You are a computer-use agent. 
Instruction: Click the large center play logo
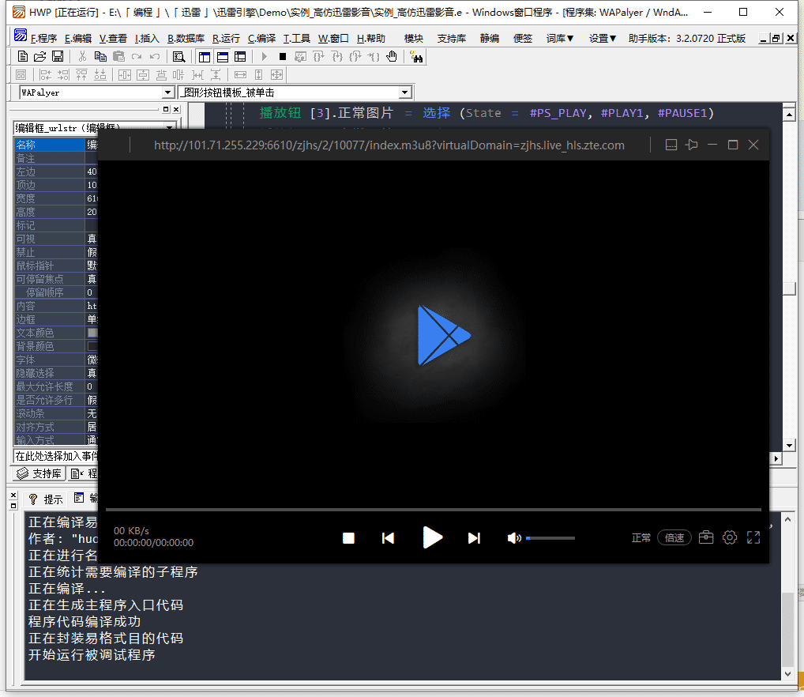point(442,335)
